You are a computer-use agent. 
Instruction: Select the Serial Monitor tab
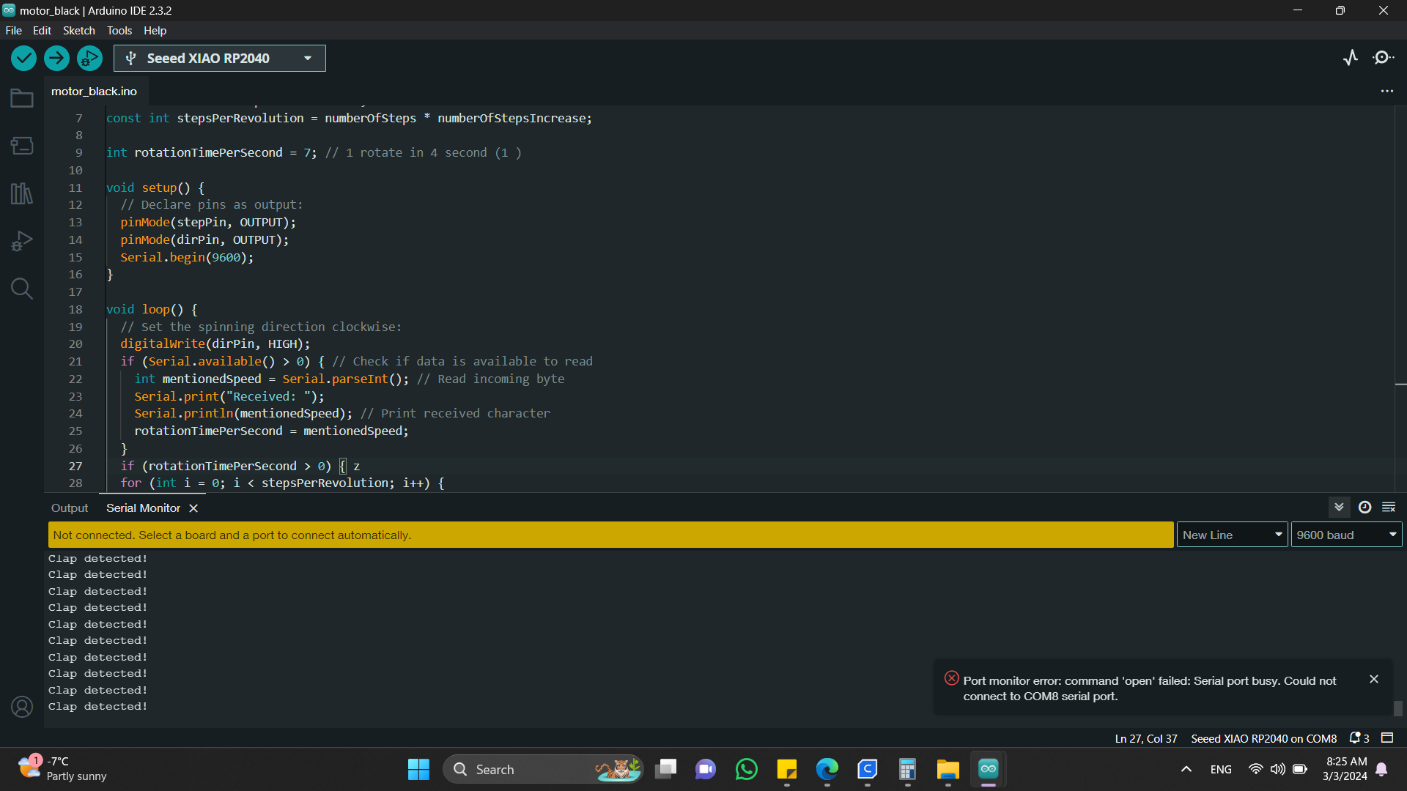pos(143,508)
